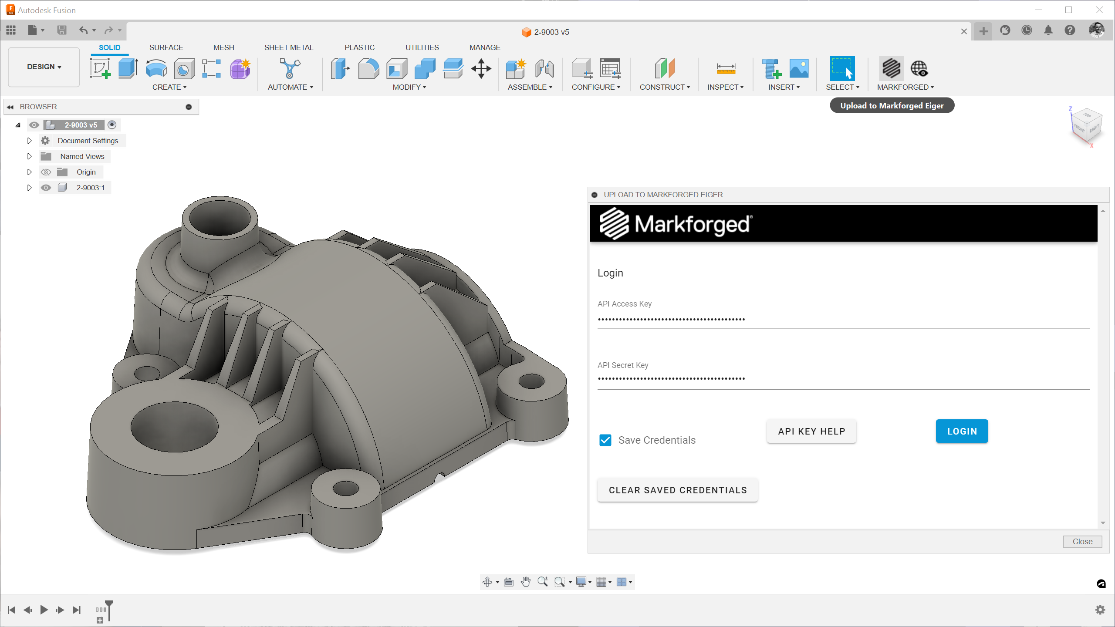Click the LOGIN button
The image size is (1115, 627).
pyautogui.click(x=962, y=431)
